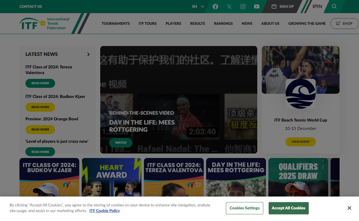This screenshot has width=359, height=221.
Task: Open the About Us menu
Action: pos(270,23)
